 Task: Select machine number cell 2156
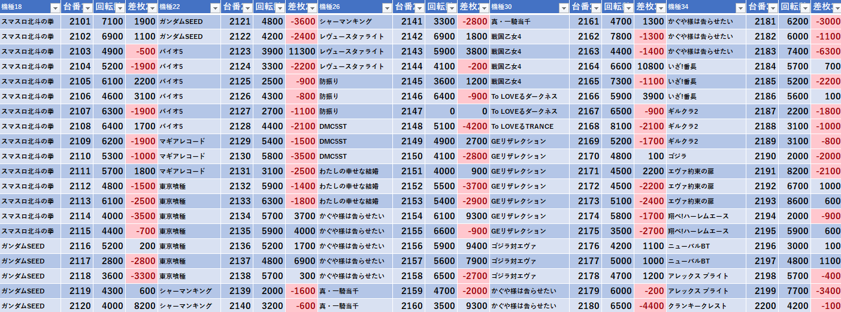[x=409, y=246]
